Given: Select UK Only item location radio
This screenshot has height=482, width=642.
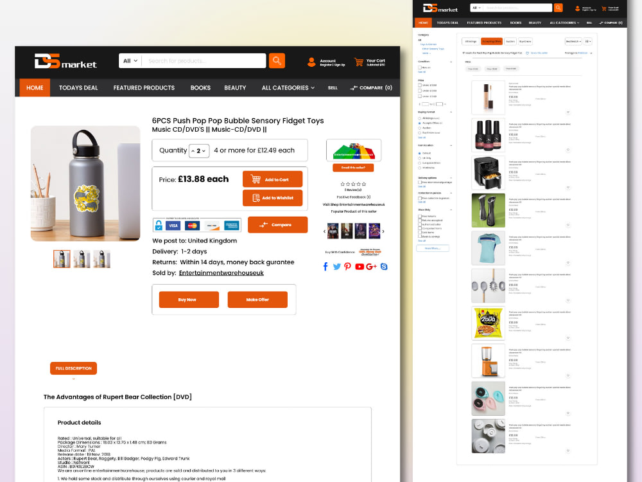Looking at the screenshot, I should (x=419, y=158).
